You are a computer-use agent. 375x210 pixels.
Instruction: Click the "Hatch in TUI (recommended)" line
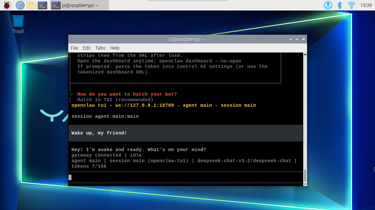115,100
